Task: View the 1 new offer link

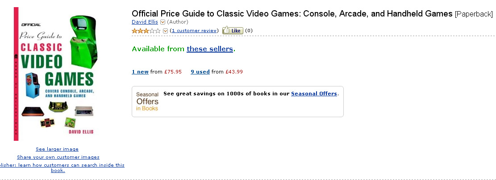Action: 140,72
